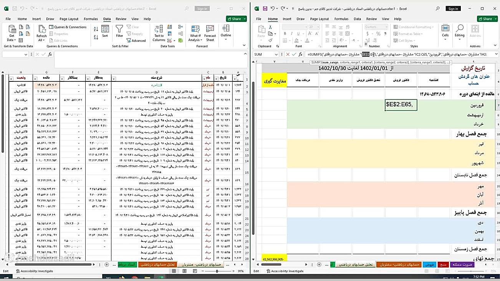
Task: Open the Formulas tab in left window
Action: tap(91, 19)
